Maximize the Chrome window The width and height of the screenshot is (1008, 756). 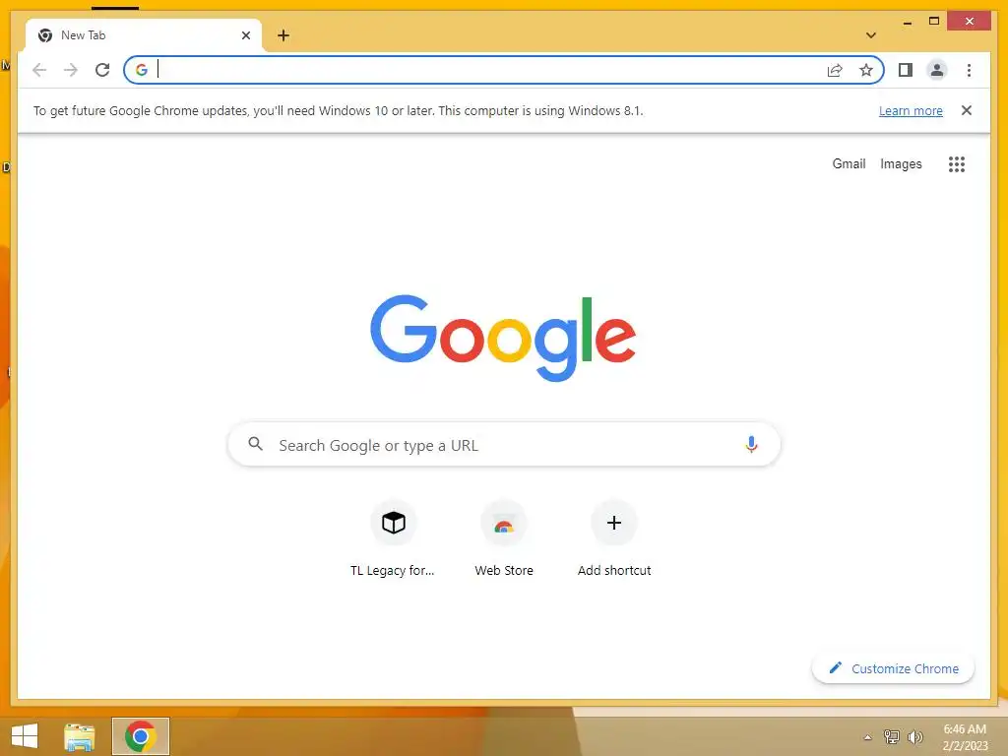click(934, 22)
